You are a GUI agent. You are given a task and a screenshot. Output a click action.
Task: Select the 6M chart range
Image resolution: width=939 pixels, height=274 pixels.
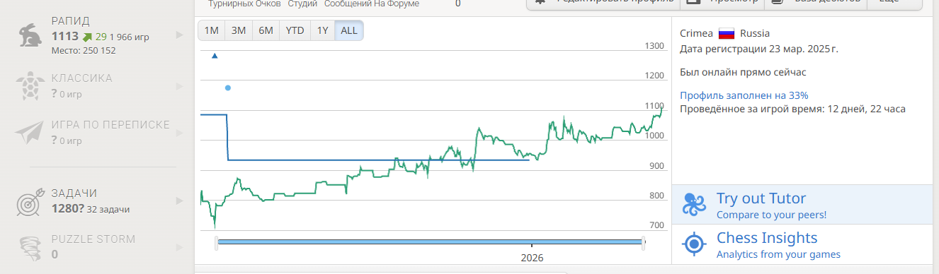266,30
